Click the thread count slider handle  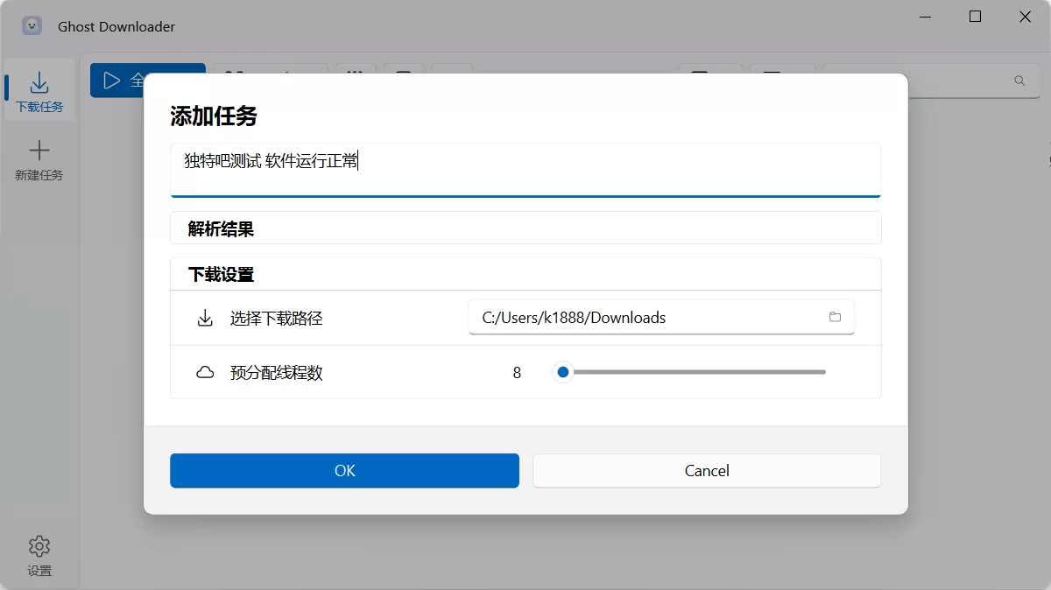pyautogui.click(x=562, y=371)
